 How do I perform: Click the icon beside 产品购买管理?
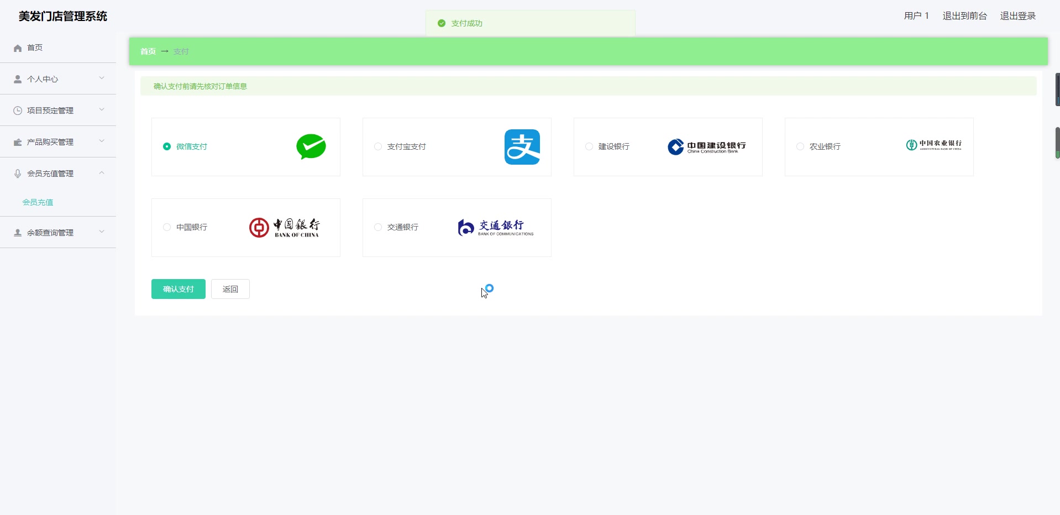[x=18, y=142]
